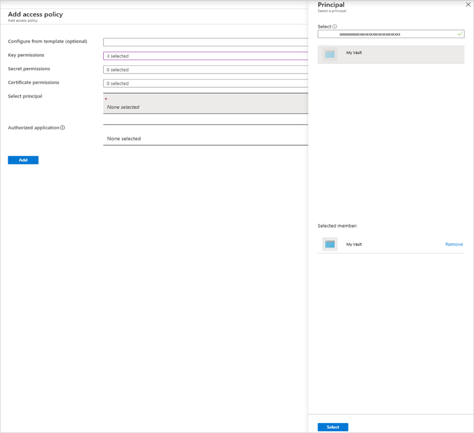The width and height of the screenshot is (474, 433).
Task: Remove the My Vault selected member
Action: [454, 244]
